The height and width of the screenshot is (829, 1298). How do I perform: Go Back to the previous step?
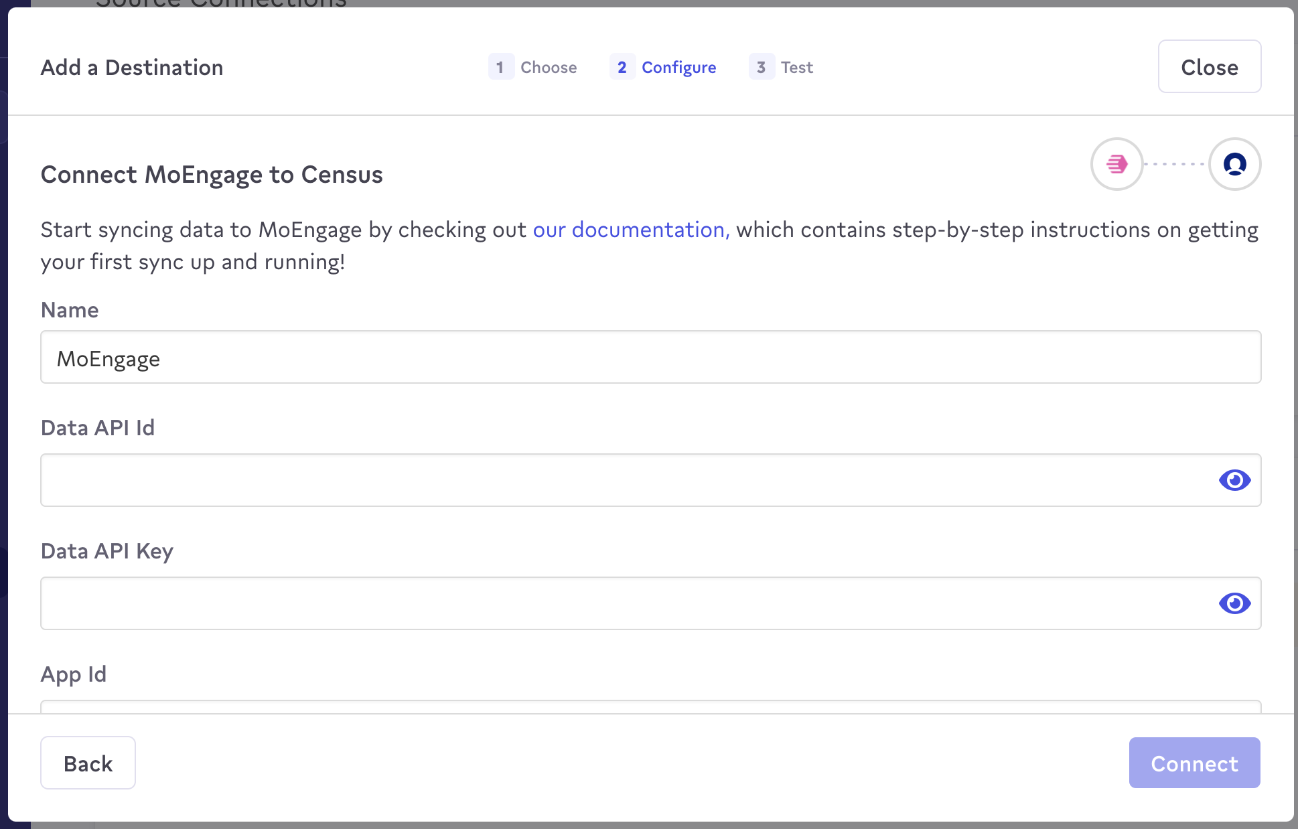pyautogui.click(x=88, y=763)
